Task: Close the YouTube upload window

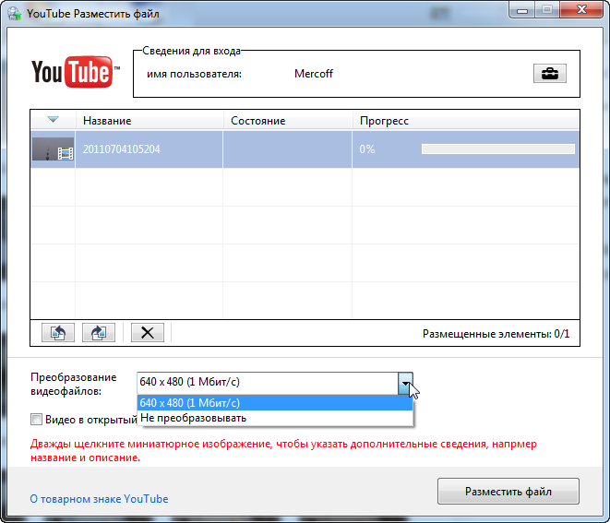Action: coord(581,9)
